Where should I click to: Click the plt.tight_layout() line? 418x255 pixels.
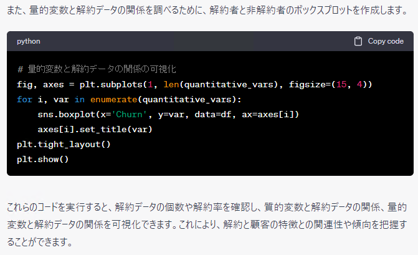pos(64,144)
